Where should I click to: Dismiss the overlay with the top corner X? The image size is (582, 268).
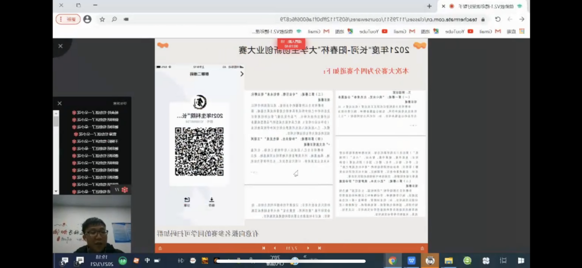coord(60,46)
